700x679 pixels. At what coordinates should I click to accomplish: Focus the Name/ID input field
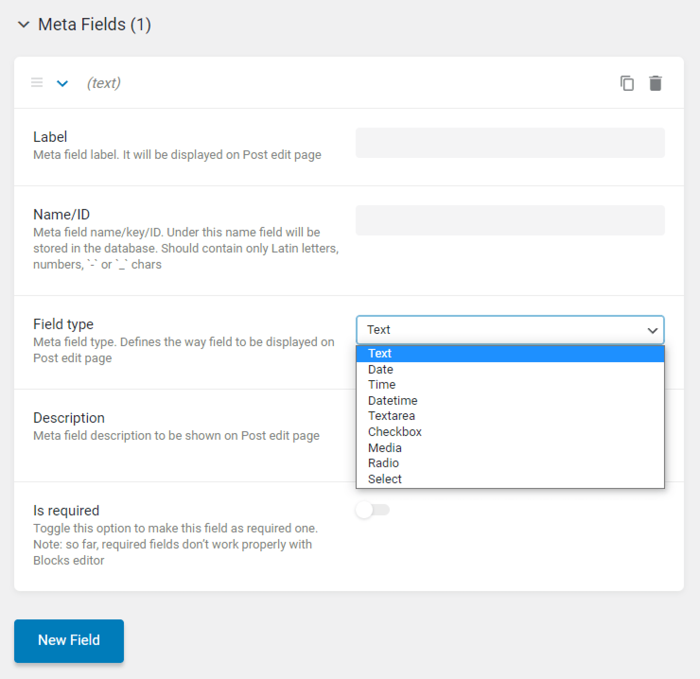pos(510,220)
